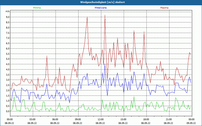This screenshot has width=202, height=126.
Task: Click the 0,0 y-axis value
Action: click(x=8, y=111)
